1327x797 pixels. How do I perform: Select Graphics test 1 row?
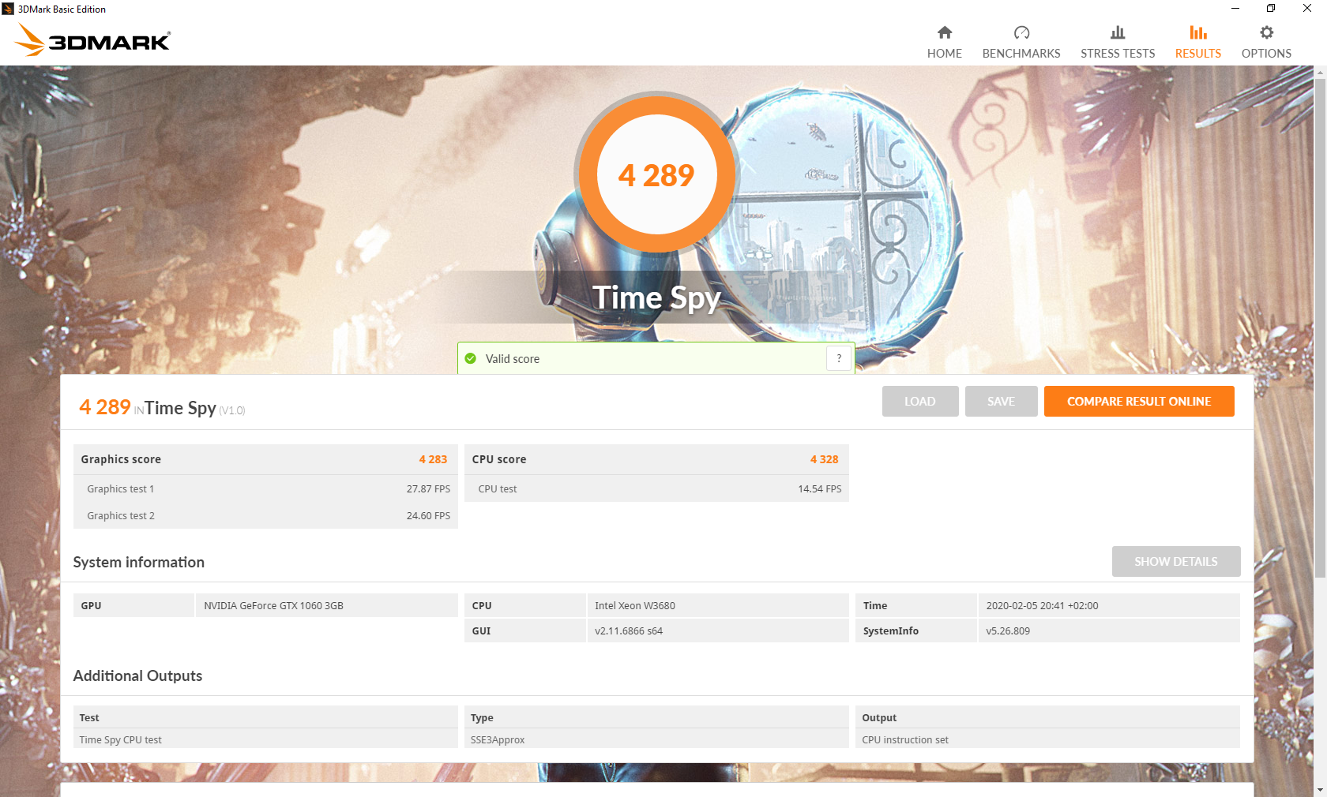point(266,488)
